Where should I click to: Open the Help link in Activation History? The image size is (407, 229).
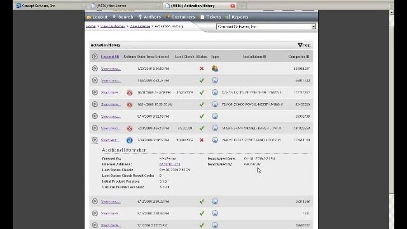[x=304, y=45]
